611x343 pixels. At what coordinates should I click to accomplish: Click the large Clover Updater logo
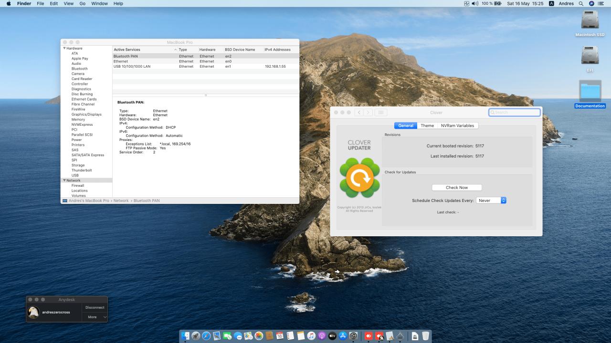click(358, 178)
